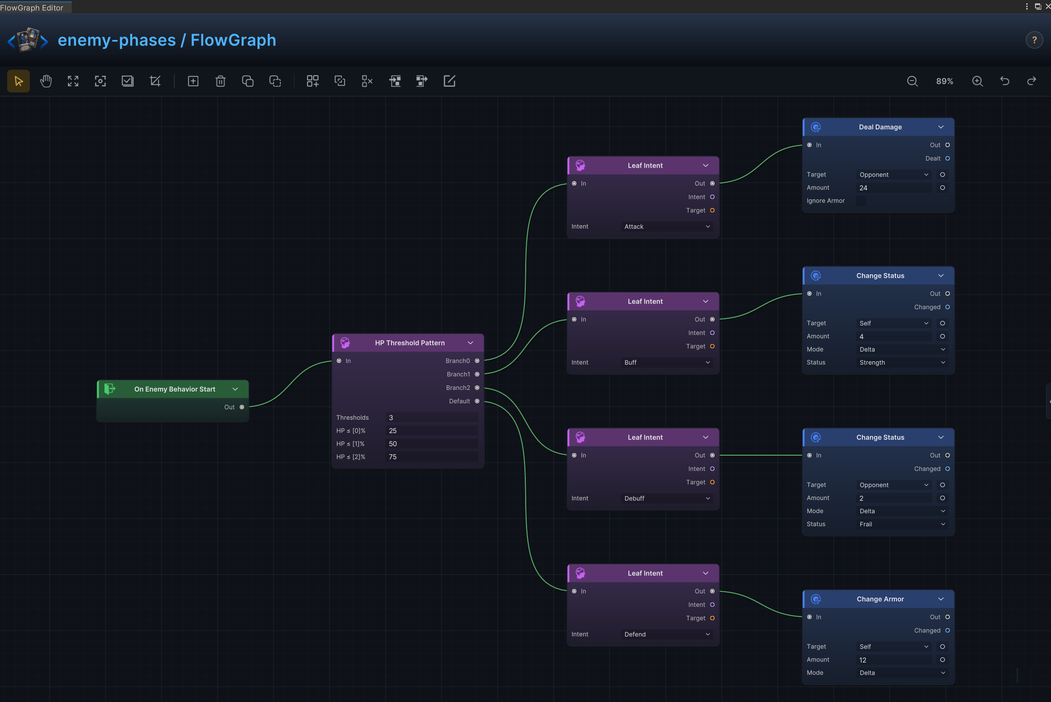Click the create group grid-plus icon
1051x702 pixels.
pyautogui.click(x=313, y=81)
